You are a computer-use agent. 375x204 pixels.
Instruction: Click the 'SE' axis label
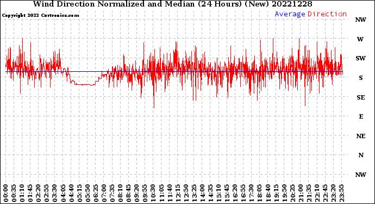(x=361, y=97)
